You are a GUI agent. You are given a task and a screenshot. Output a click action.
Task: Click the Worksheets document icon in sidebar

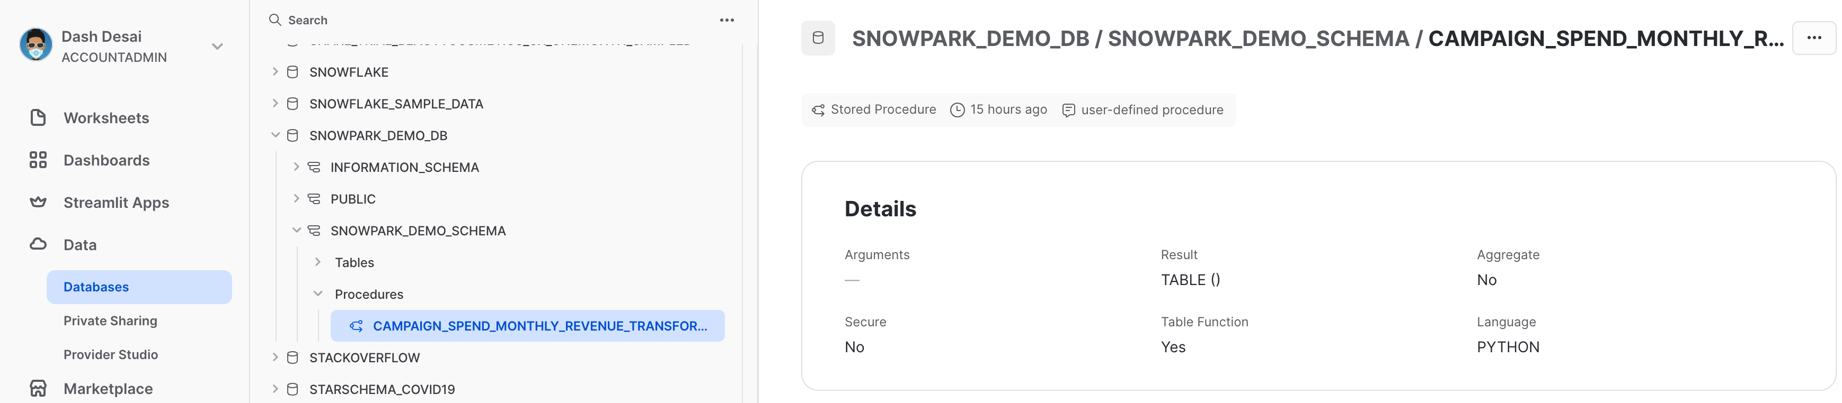(x=39, y=118)
